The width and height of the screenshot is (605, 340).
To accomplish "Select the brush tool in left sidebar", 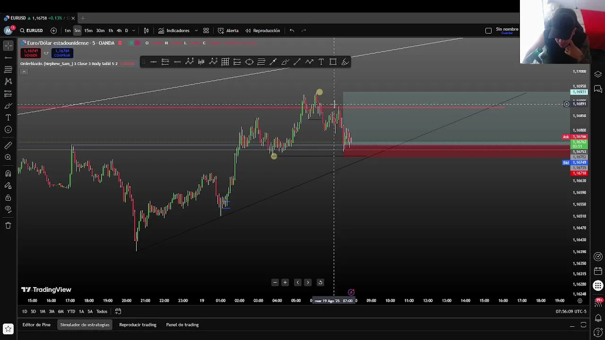I will [8, 105].
